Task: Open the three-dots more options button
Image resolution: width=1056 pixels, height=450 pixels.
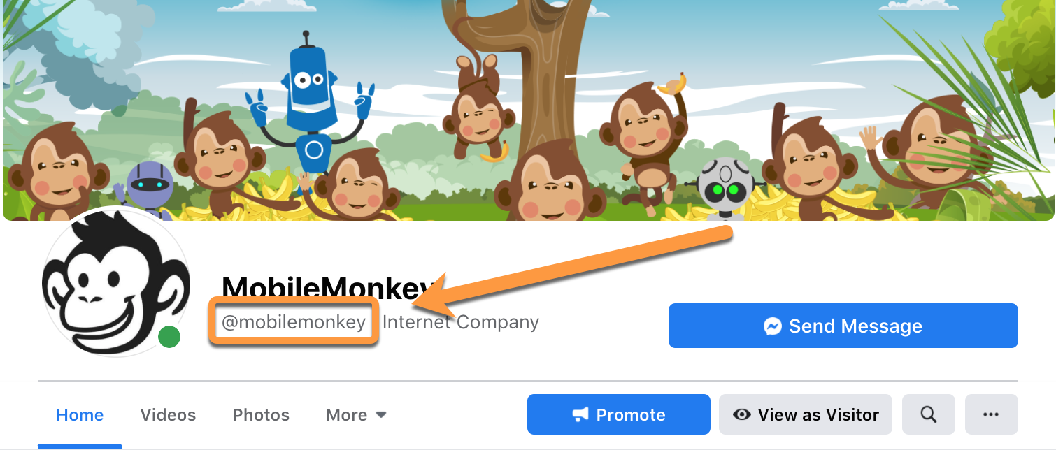Action: click(991, 414)
